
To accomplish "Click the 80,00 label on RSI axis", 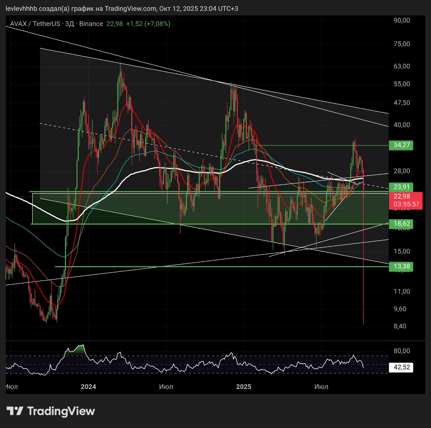I will (x=402, y=351).
